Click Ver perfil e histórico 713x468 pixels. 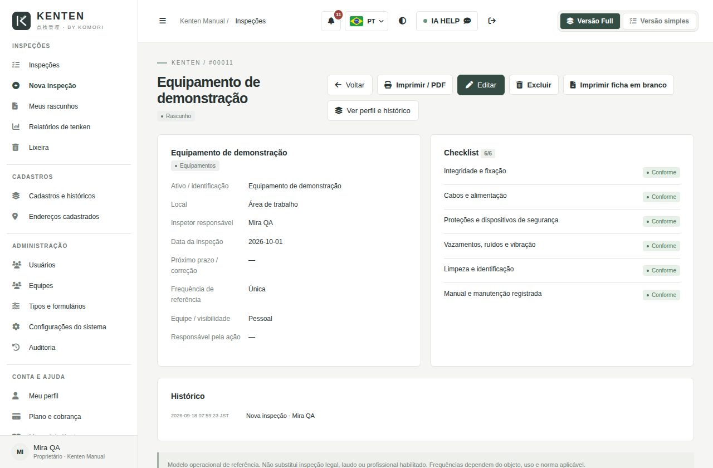coord(373,110)
